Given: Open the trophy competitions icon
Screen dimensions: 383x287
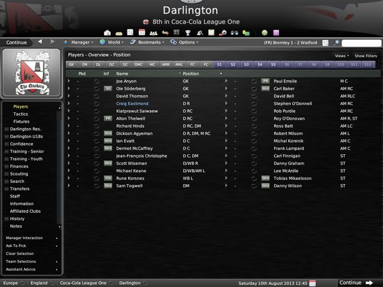Looking at the screenshot, I should tap(188, 33).
